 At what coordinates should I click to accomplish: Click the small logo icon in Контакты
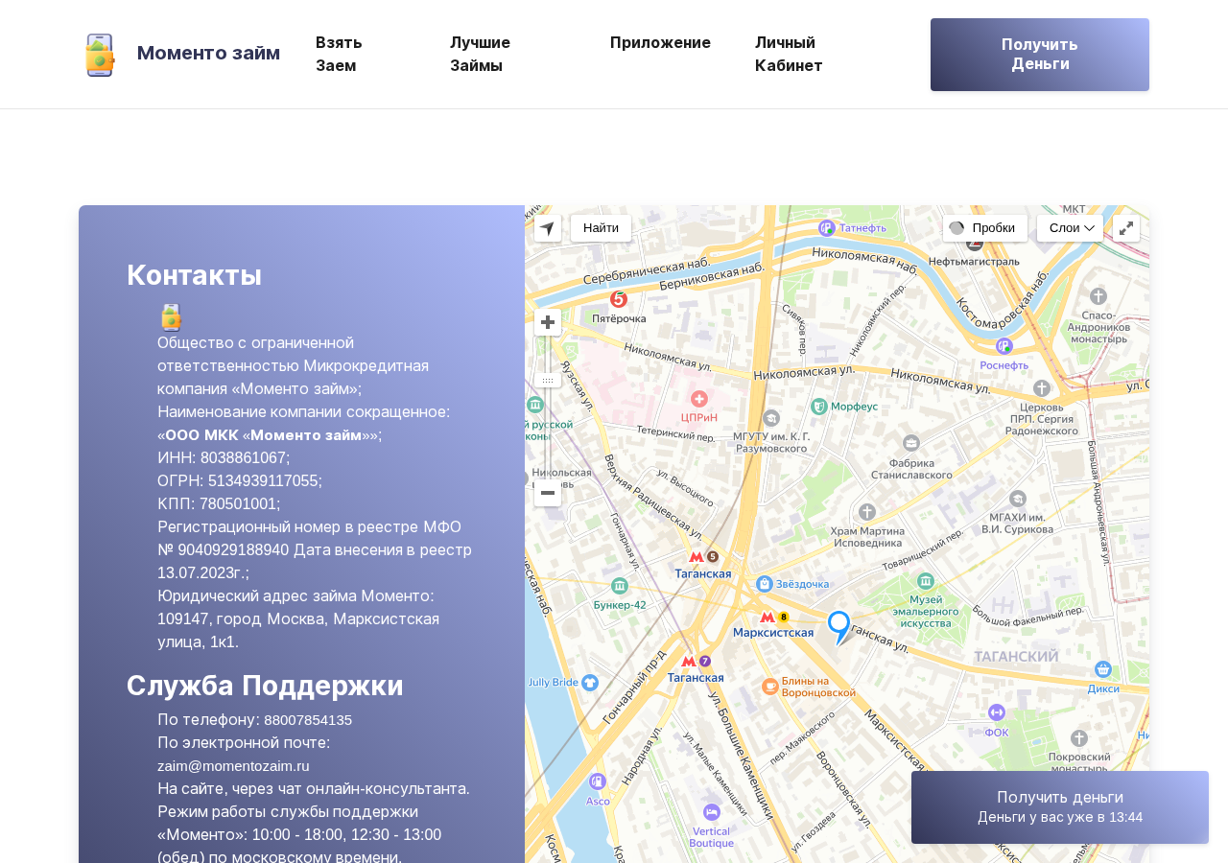coord(171,317)
